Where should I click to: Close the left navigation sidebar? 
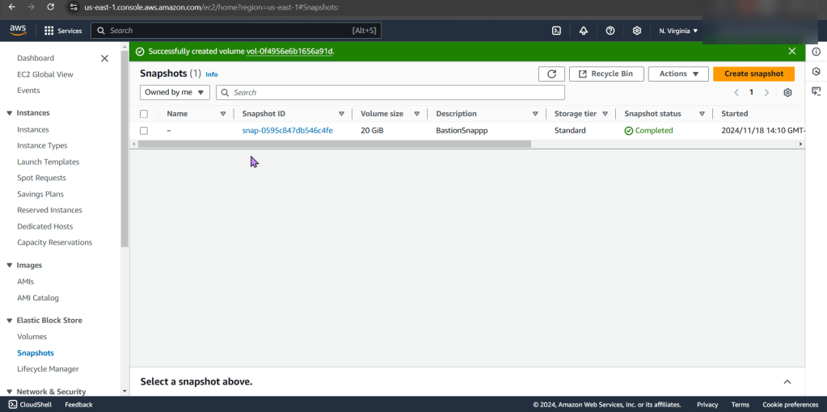[x=104, y=58]
